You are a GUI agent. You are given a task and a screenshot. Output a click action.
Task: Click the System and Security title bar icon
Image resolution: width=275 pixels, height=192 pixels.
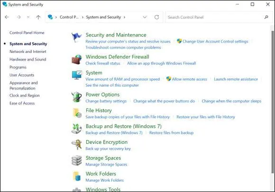pyautogui.click(x=5, y=4)
